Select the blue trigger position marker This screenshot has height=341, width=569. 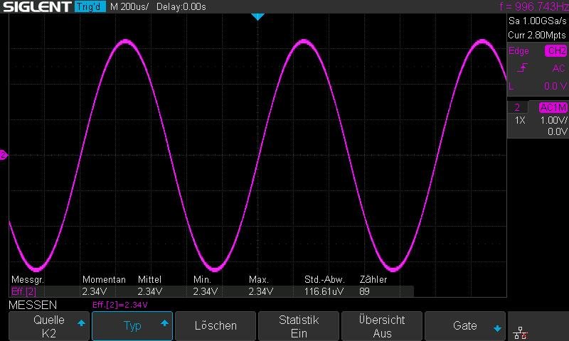point(257,16)
